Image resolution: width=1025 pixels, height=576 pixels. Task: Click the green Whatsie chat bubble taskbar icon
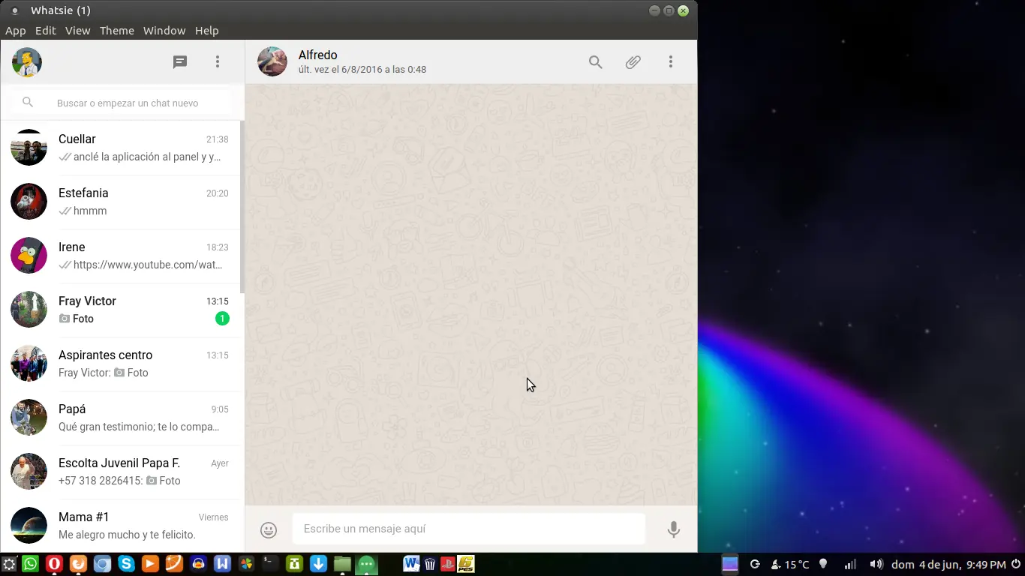(366, 564)
